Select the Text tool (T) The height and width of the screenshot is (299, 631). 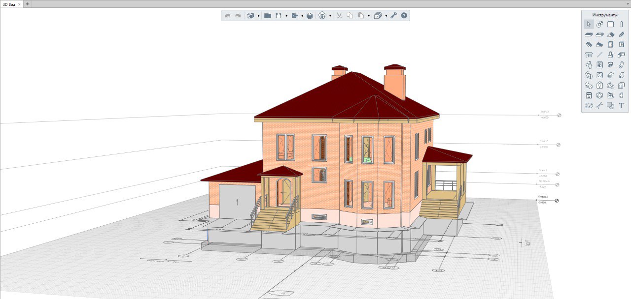(x=621, y=105)
